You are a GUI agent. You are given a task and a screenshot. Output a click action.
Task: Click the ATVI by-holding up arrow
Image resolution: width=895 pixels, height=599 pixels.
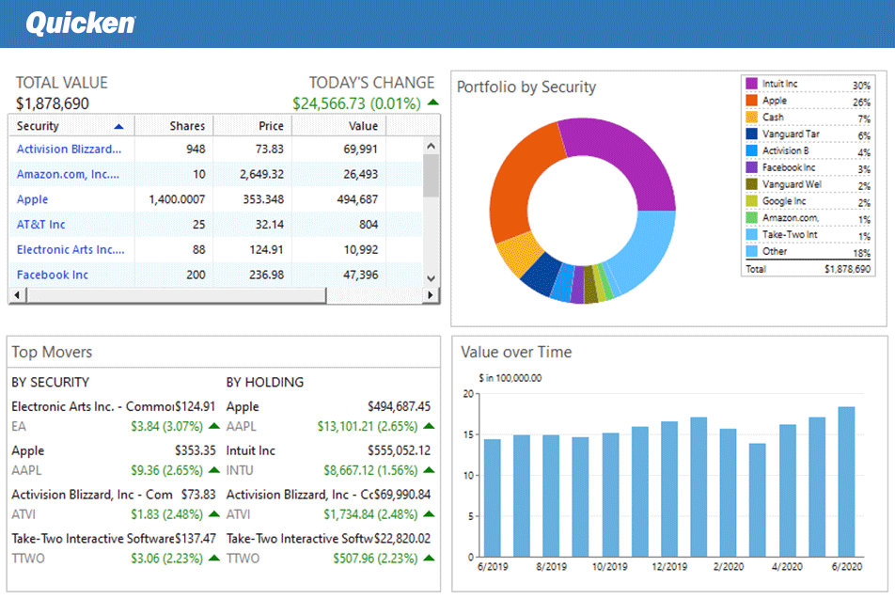430,514
